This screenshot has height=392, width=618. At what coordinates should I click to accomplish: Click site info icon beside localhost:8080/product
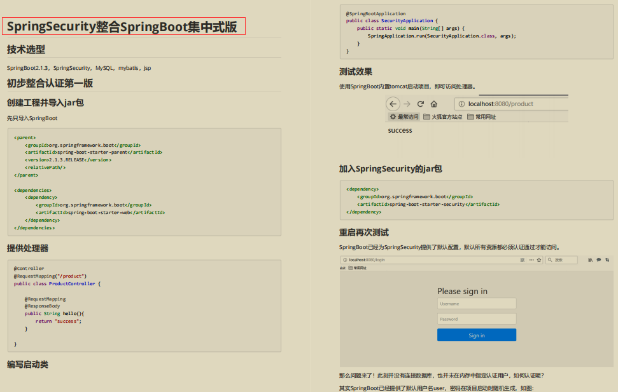click(461, 104)
